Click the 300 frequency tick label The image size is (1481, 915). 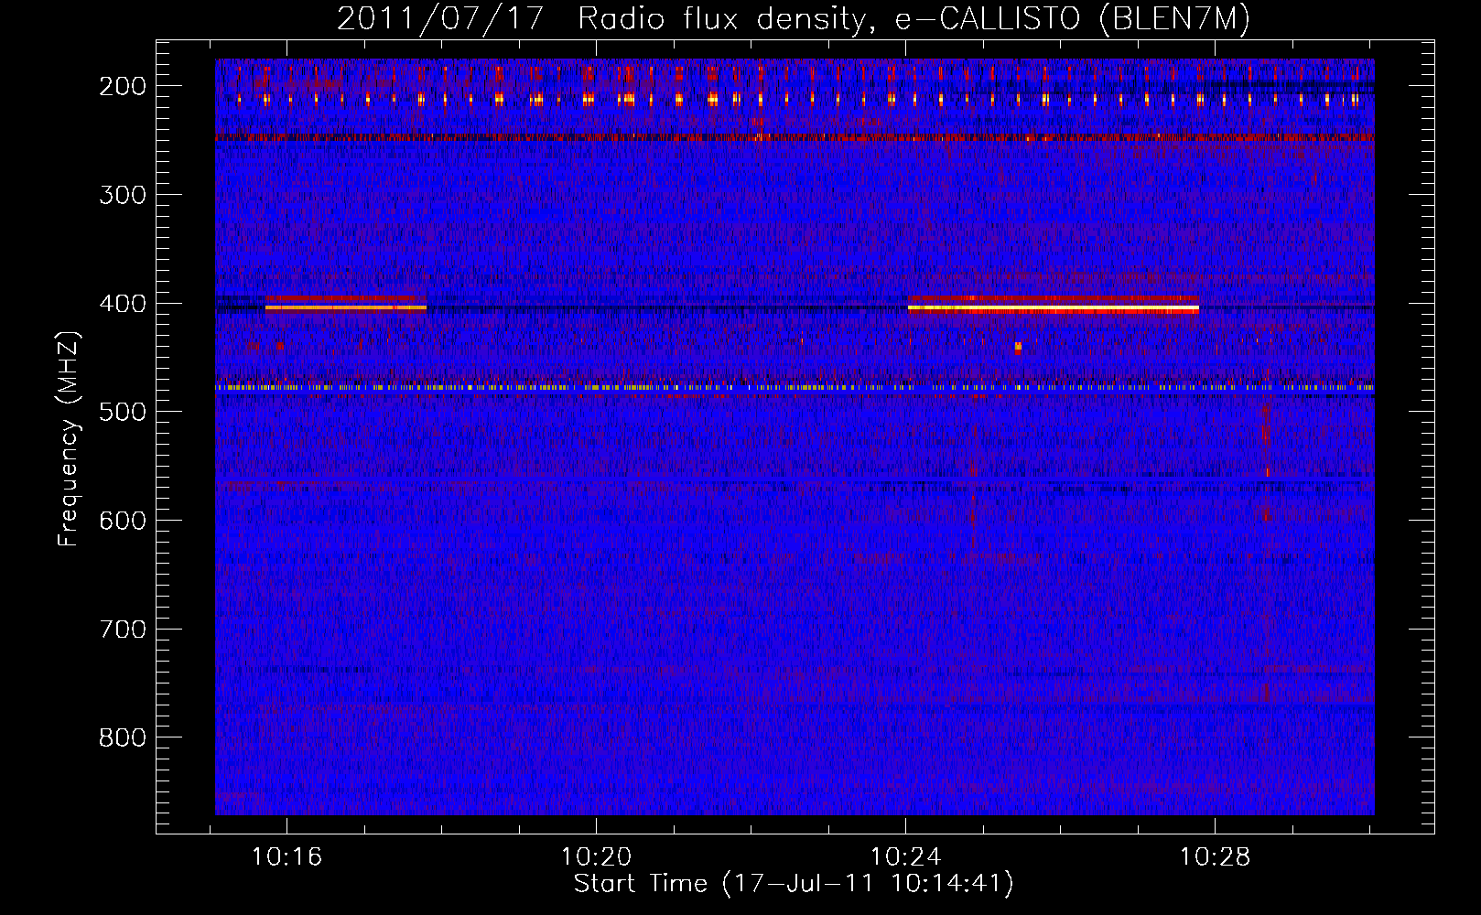point(123,195)
